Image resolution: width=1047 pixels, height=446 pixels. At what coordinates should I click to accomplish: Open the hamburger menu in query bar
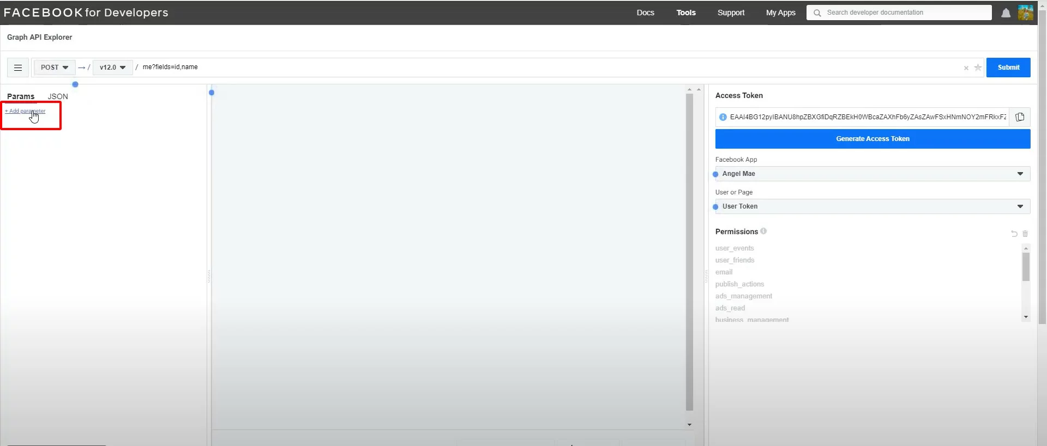(x=18, y=68)
